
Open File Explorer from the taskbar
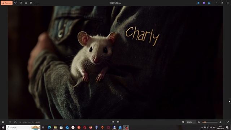point(55,127)
